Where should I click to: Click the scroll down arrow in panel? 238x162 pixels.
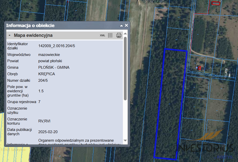(125, 140)
